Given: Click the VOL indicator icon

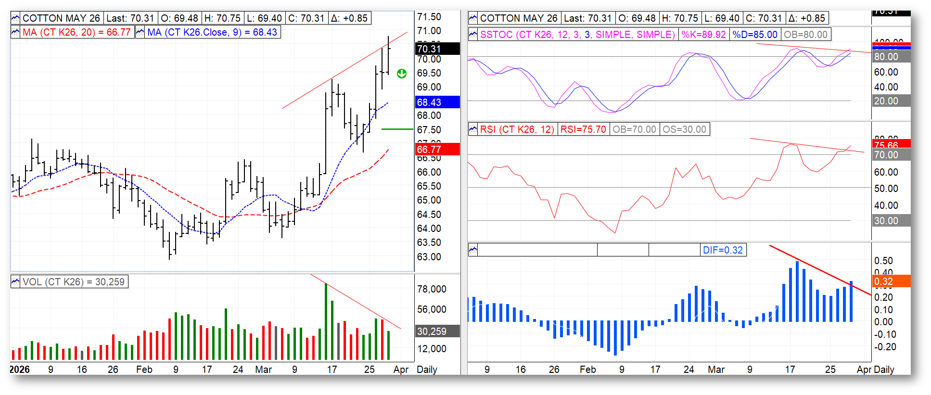Looking at the screenshot, I should [15, 282].
